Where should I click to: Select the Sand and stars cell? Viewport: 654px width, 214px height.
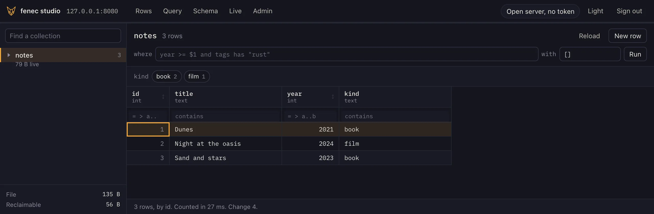[x=226, y=158]
